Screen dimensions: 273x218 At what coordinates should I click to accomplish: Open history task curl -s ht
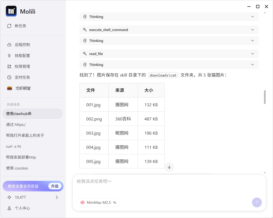(14, 146)
